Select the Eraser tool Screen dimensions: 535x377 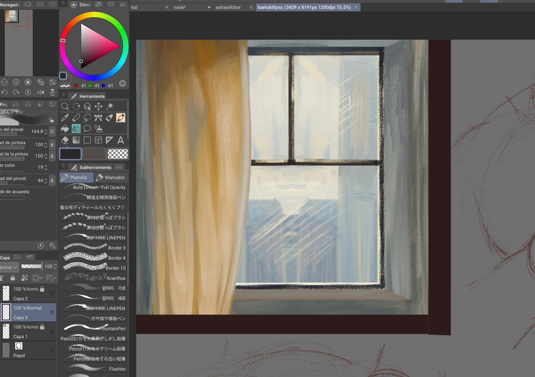[65, 140]
